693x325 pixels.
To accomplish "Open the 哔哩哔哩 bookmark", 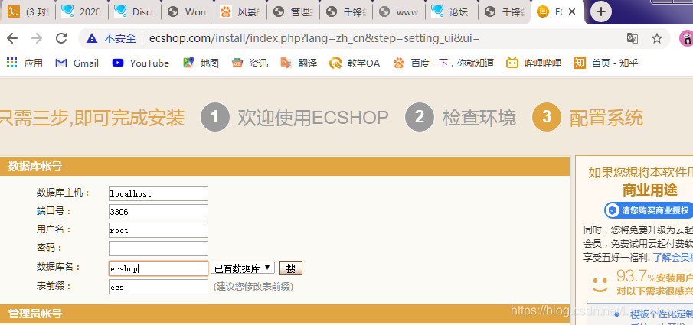I will coord(534,63).
